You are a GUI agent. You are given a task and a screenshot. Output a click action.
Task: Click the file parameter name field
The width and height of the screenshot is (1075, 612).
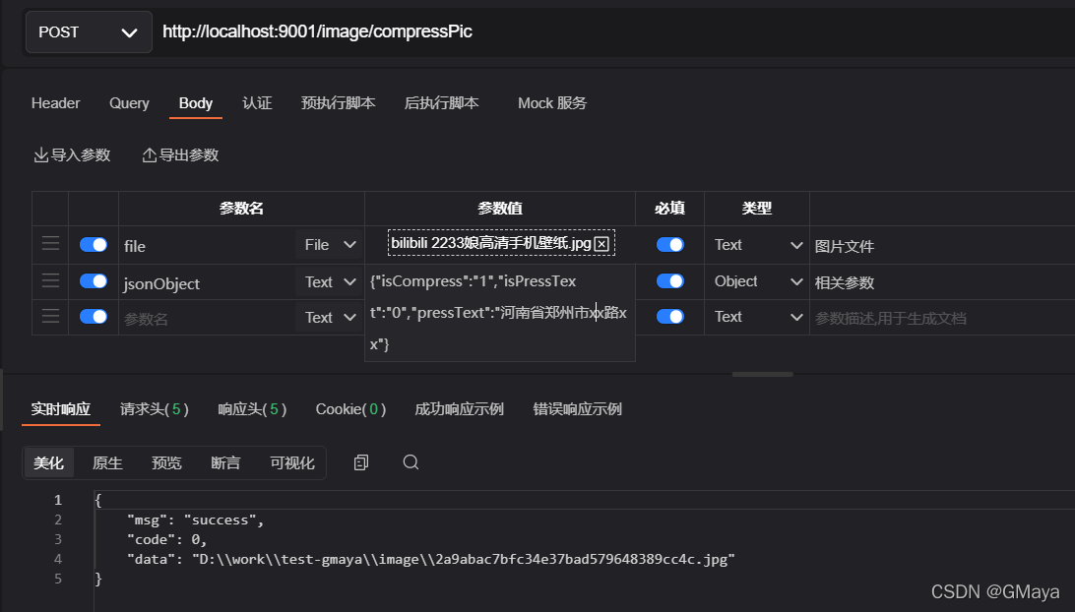pyautogui.click(x=208, y=246)
